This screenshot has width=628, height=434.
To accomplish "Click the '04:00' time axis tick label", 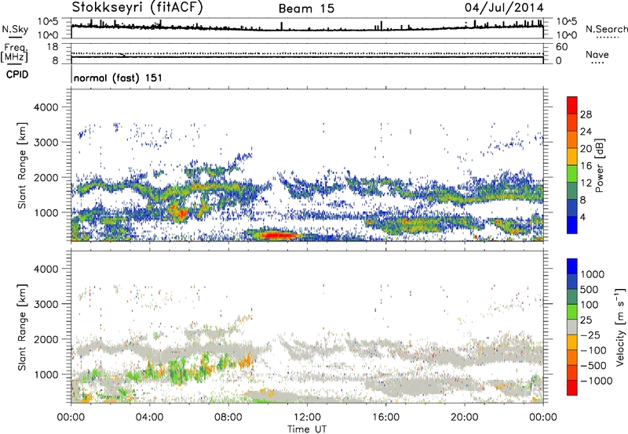I will click(149, 418).
